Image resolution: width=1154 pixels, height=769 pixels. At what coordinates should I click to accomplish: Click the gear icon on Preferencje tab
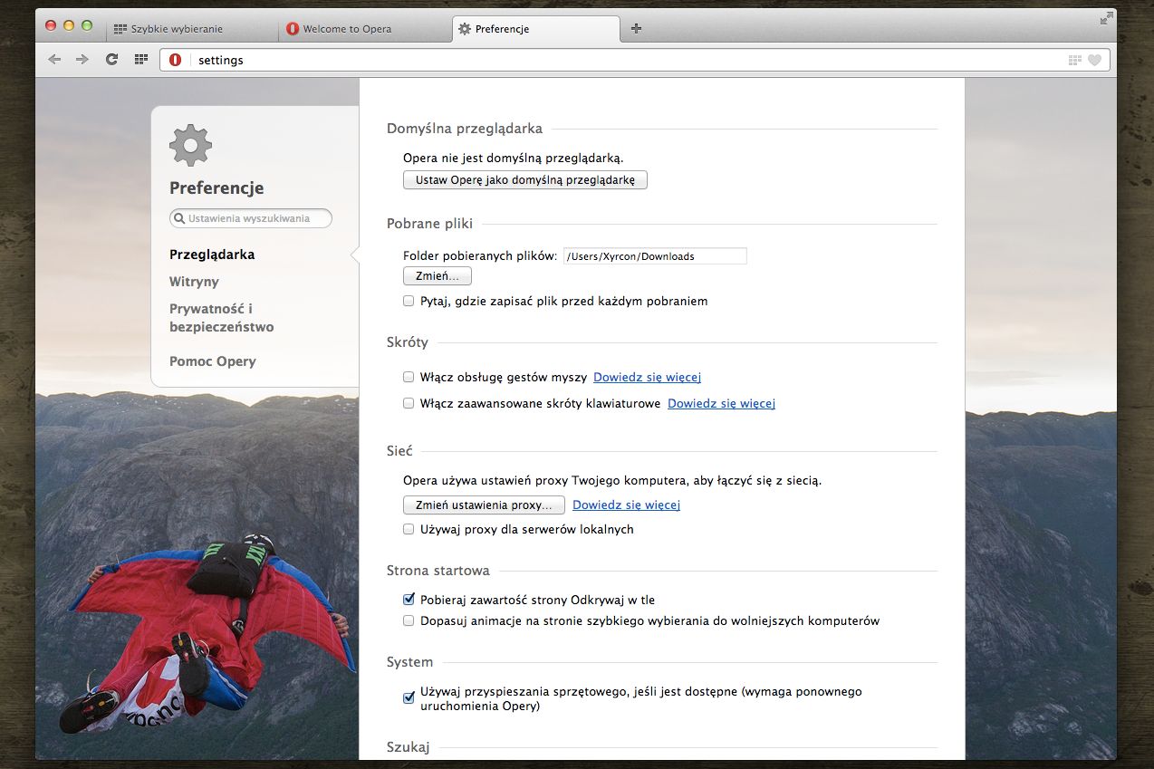465,29
